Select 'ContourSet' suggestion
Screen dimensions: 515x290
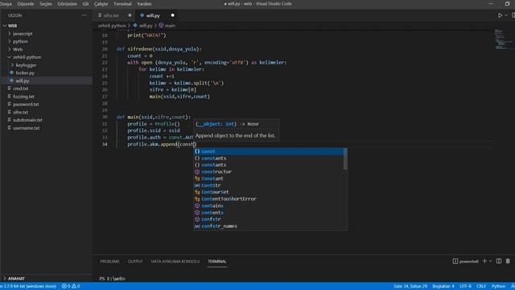(269, 192)
